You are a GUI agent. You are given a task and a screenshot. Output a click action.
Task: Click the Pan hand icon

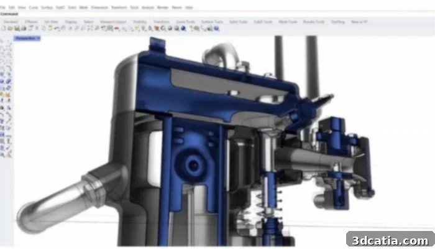pos(63,29)
